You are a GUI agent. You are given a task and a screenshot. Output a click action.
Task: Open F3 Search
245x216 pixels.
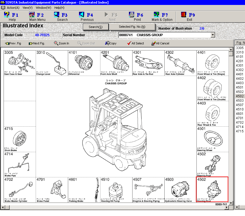62,16
